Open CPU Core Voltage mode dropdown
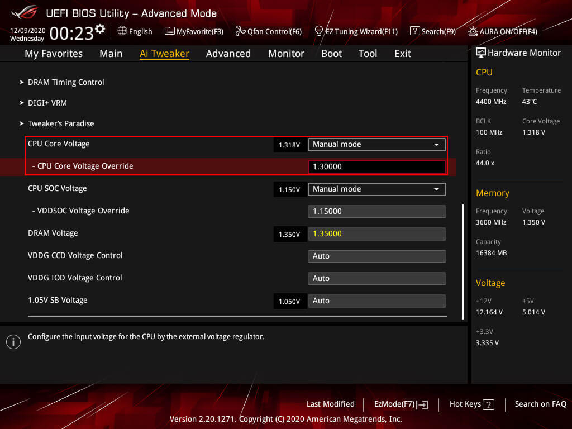This screenshot has width=572, height=429. 377,145
